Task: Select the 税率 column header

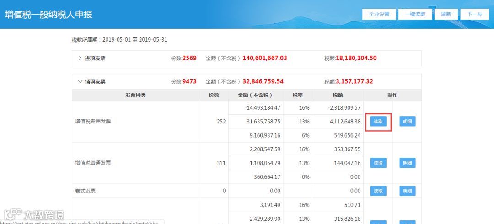Action: (297, 95)
